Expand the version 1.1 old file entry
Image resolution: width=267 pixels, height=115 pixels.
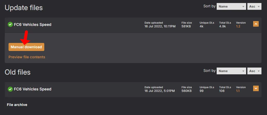pos(256,88)
